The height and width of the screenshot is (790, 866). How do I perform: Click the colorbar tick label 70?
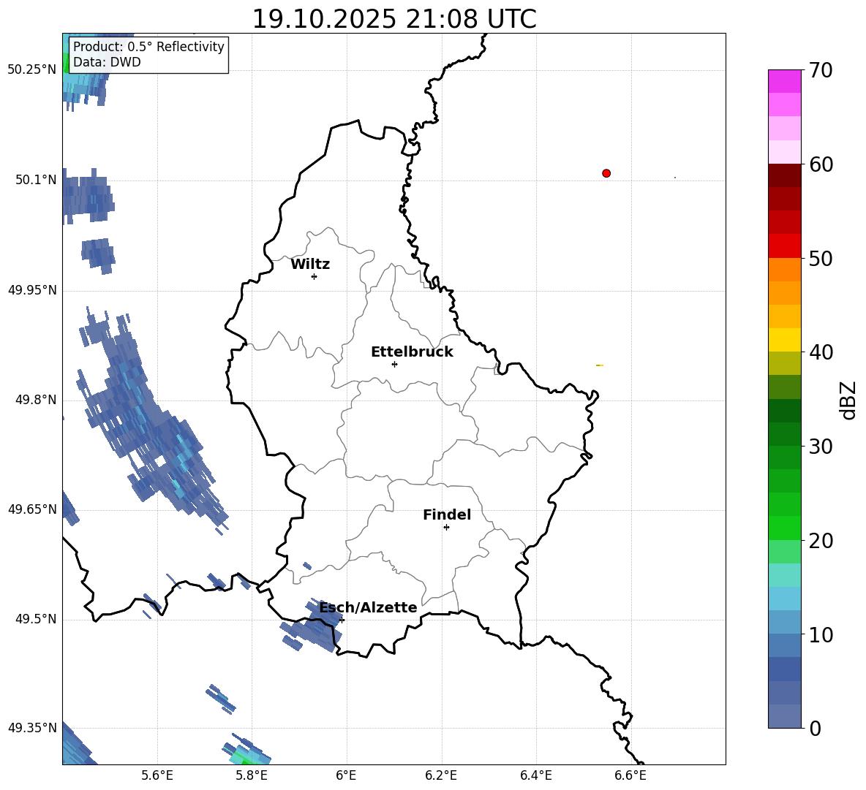pos(821,70)
